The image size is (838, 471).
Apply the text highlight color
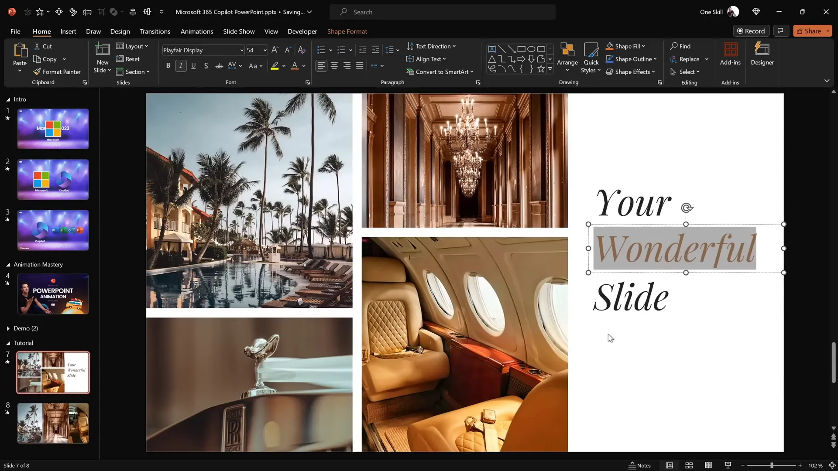(x=275, y=66)
